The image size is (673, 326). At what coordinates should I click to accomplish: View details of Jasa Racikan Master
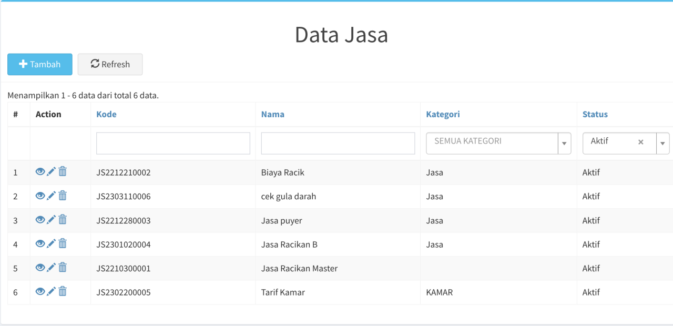(x=40, y=267)
